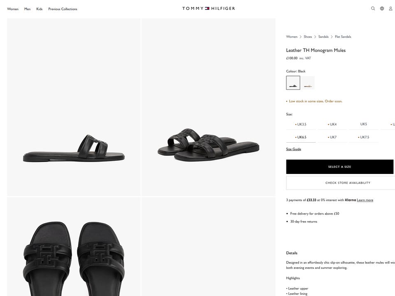This screenshot has height=296, width=395.
Task: Select the black colour swatch
Action: click(x=293, y=83)
